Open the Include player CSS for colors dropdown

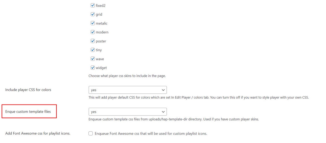tap(128, 90)
